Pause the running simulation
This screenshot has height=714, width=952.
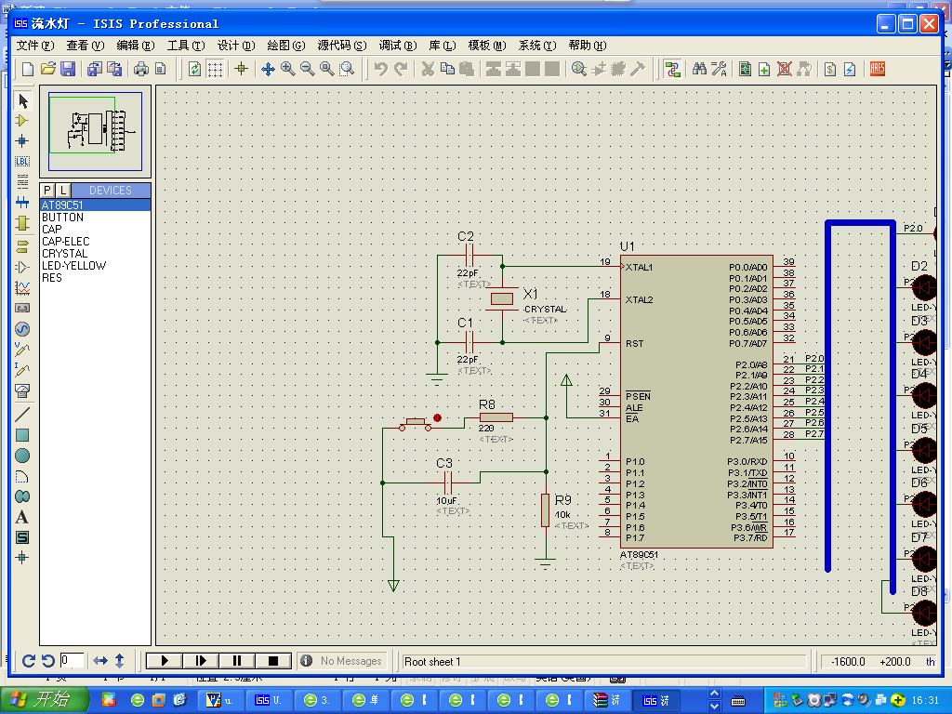(x=237, y=661)
